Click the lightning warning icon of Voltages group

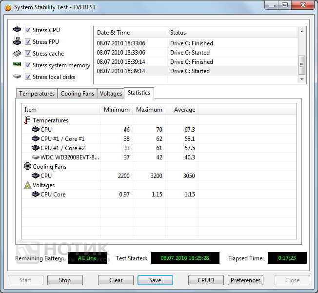tap(28, 185)
